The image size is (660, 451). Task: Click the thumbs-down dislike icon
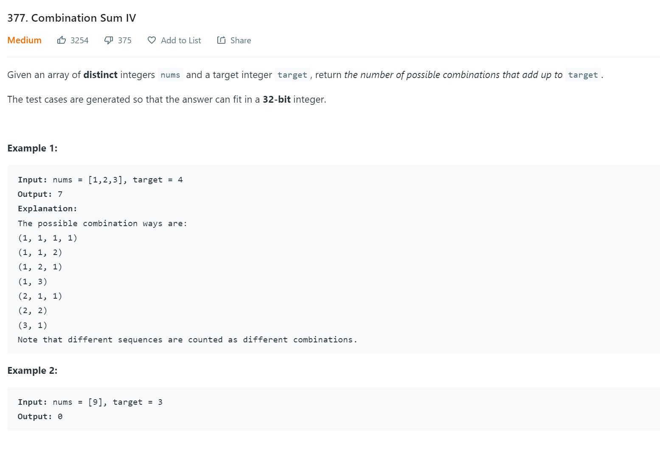[109, 40]
